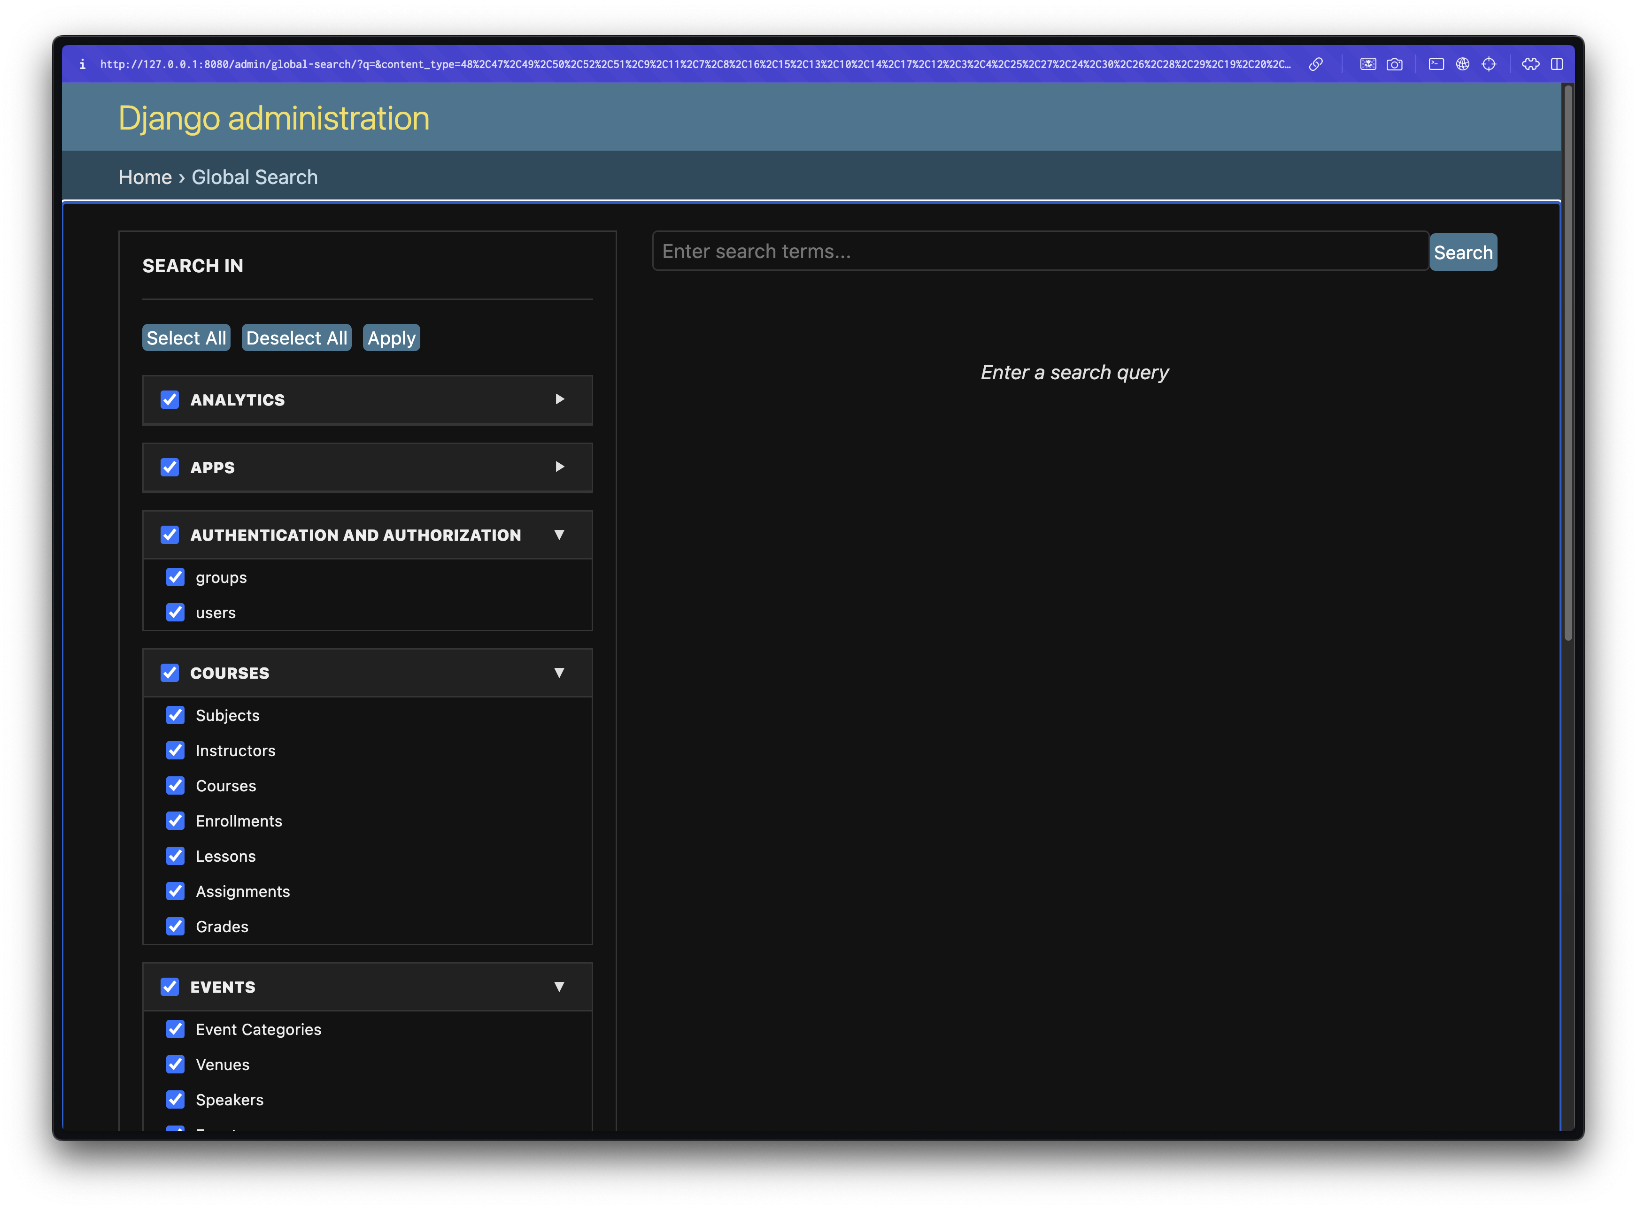Focus the Enter search terms field

1041,251
